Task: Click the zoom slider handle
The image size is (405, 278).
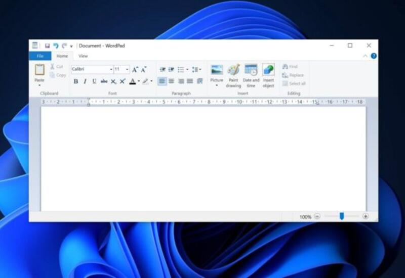Action: click(342, 216)
